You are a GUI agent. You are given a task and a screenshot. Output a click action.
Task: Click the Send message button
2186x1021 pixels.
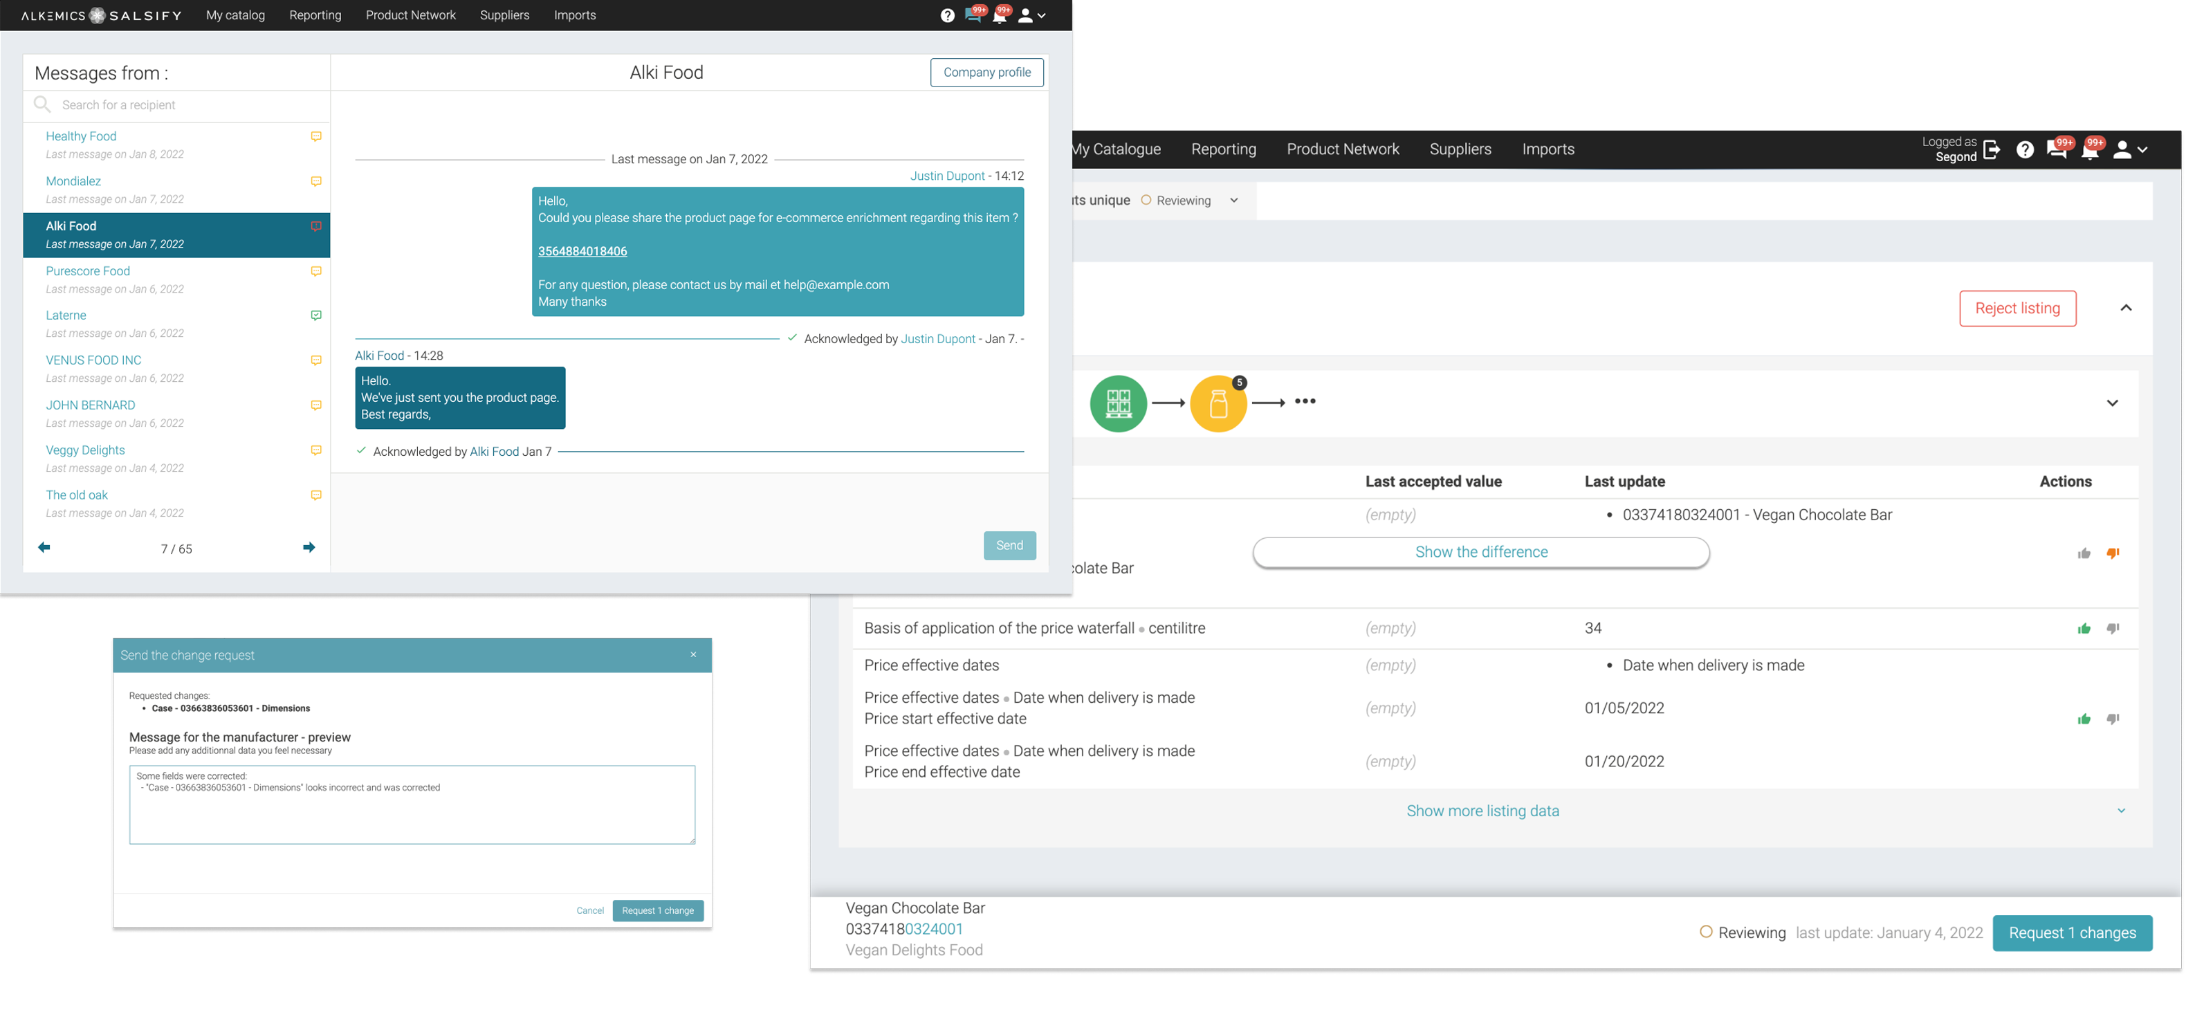1009,545
